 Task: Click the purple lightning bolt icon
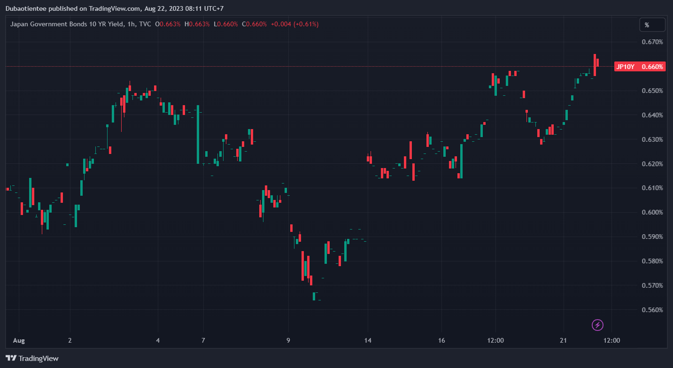coord(597,325)
